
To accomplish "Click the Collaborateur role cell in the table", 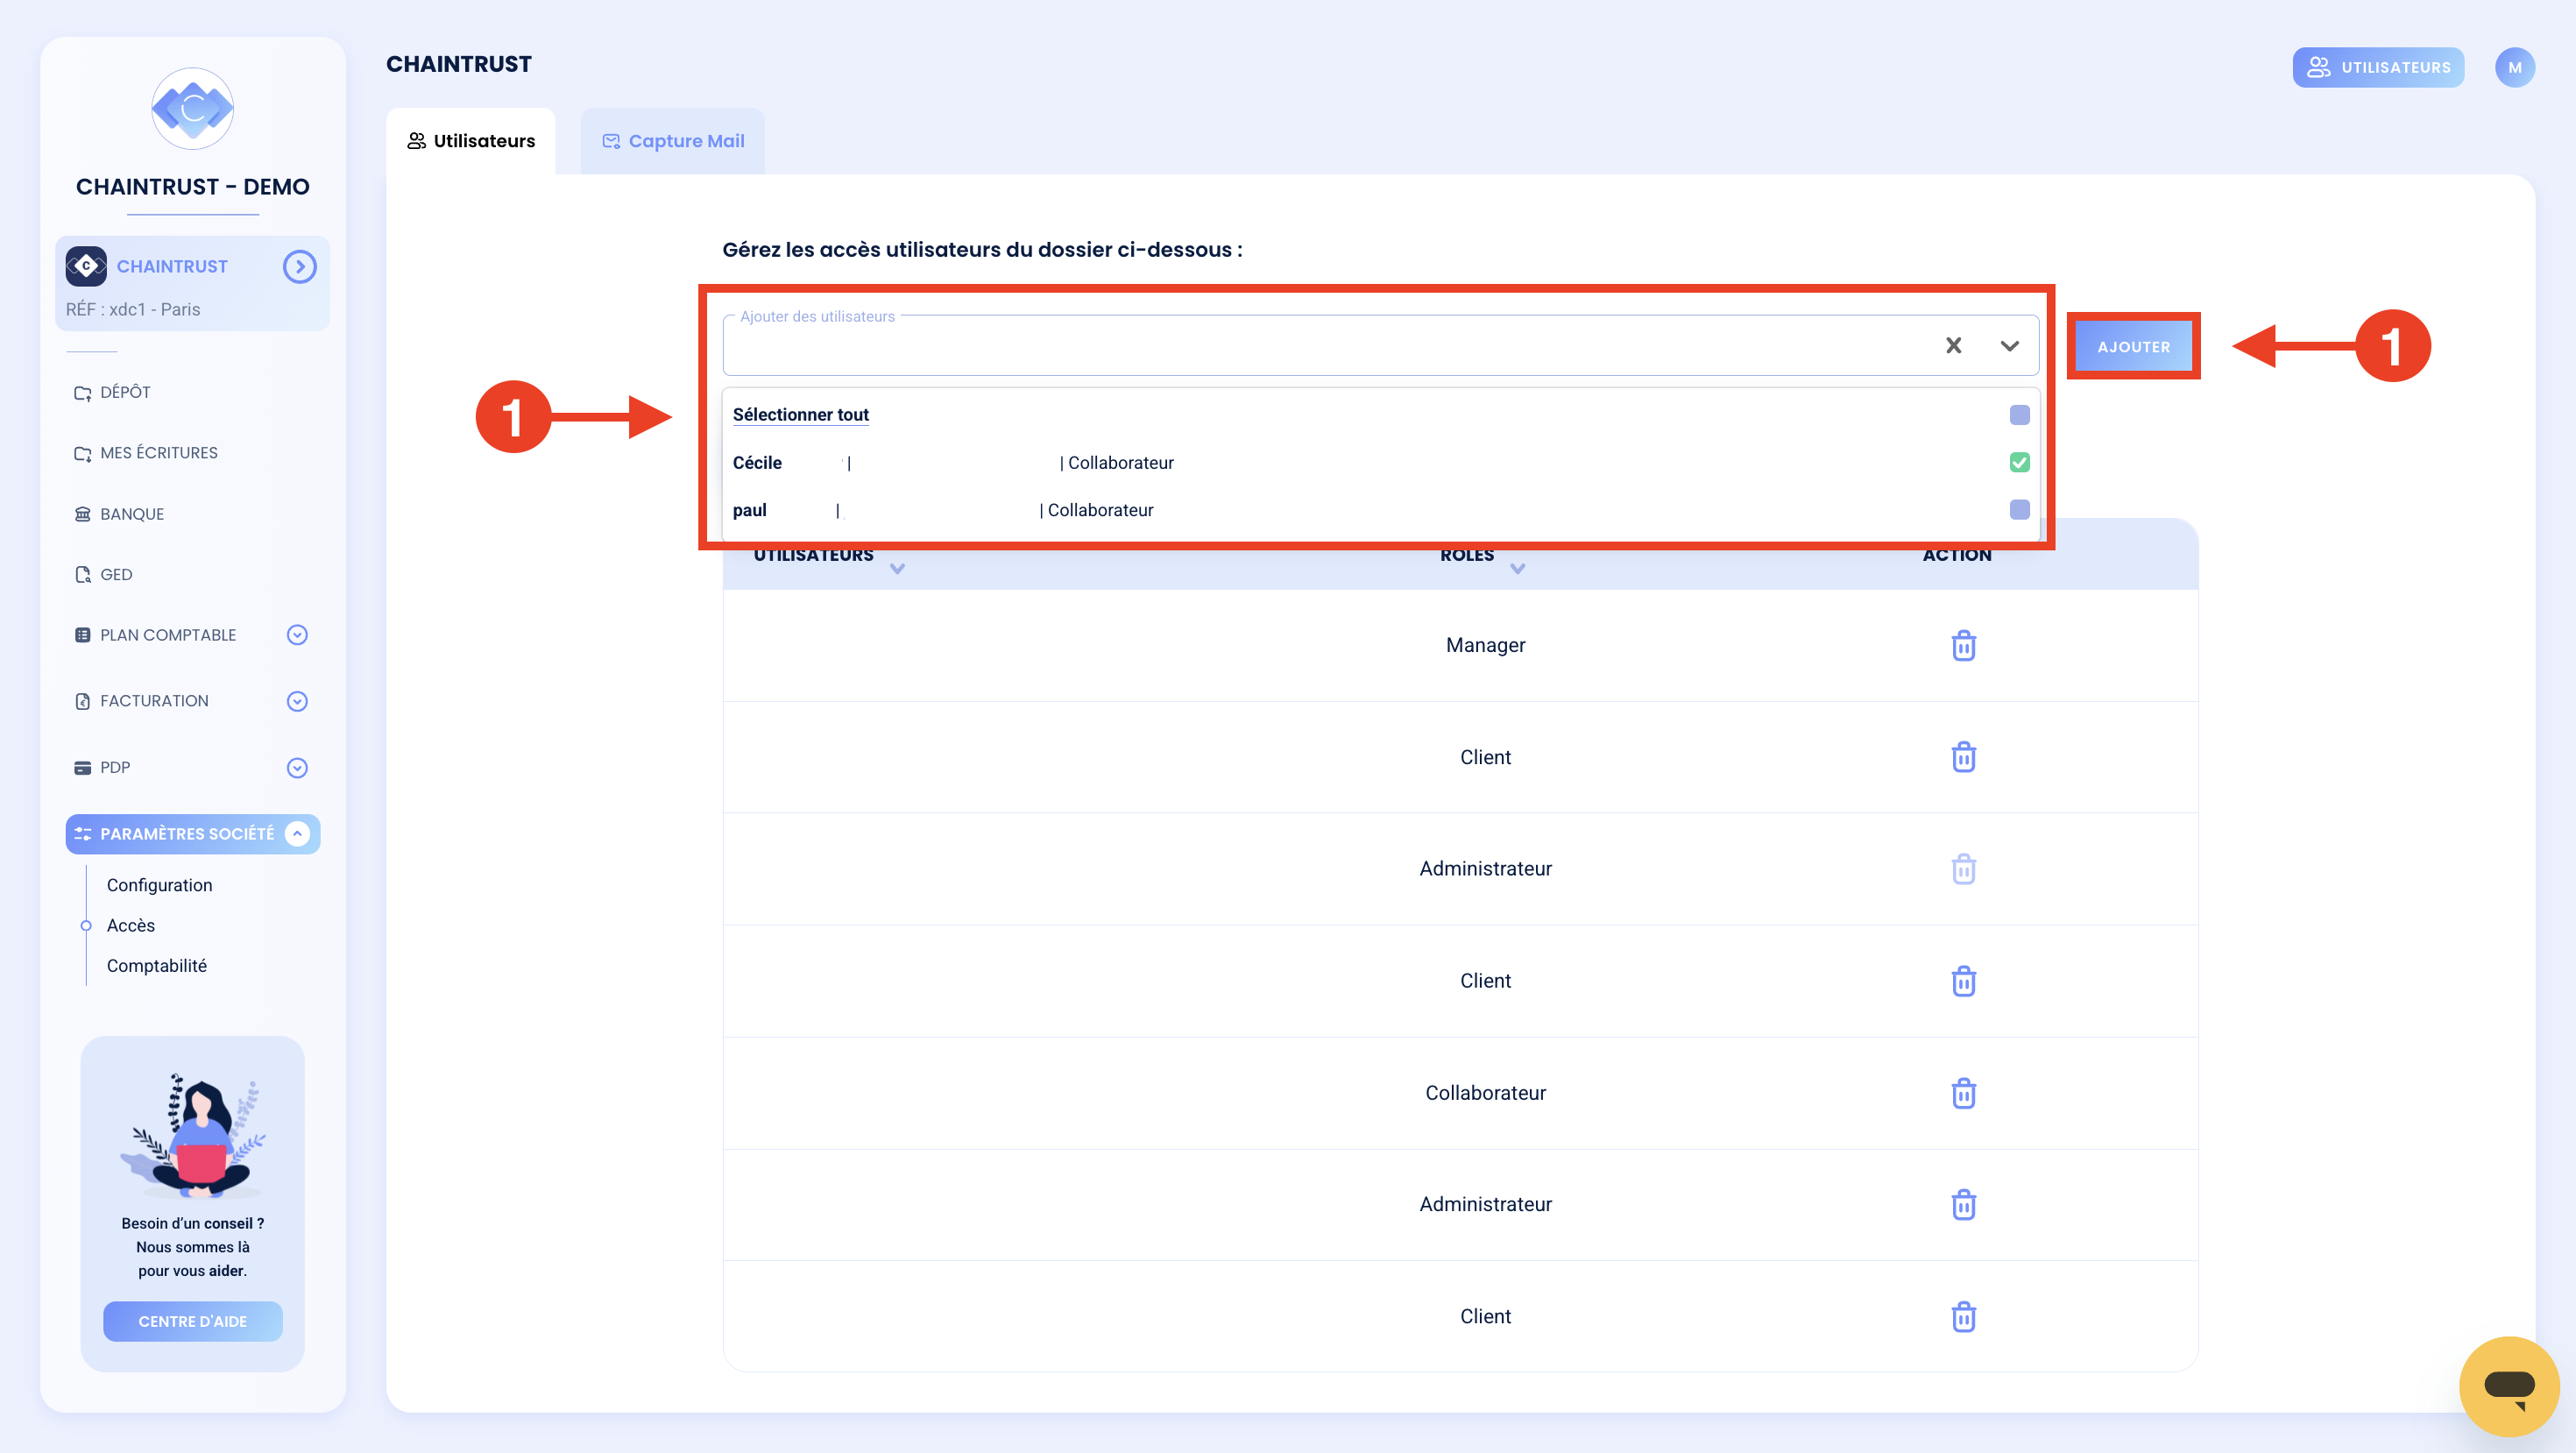I will [1485, 1093].
